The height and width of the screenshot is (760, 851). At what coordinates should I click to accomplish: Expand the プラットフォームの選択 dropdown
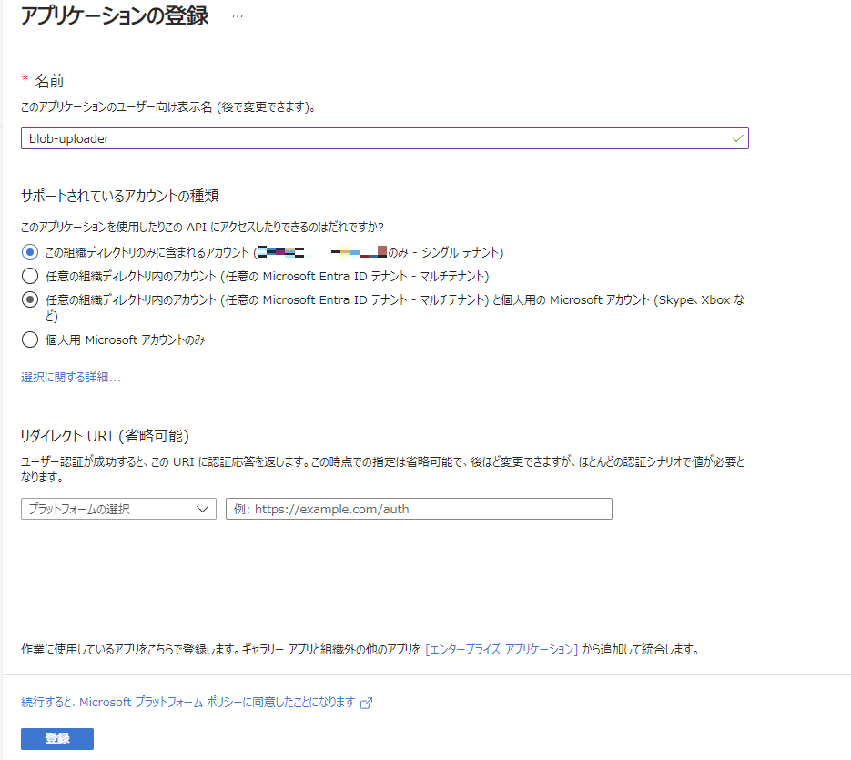pyautogui.click(x=119, y=509)
